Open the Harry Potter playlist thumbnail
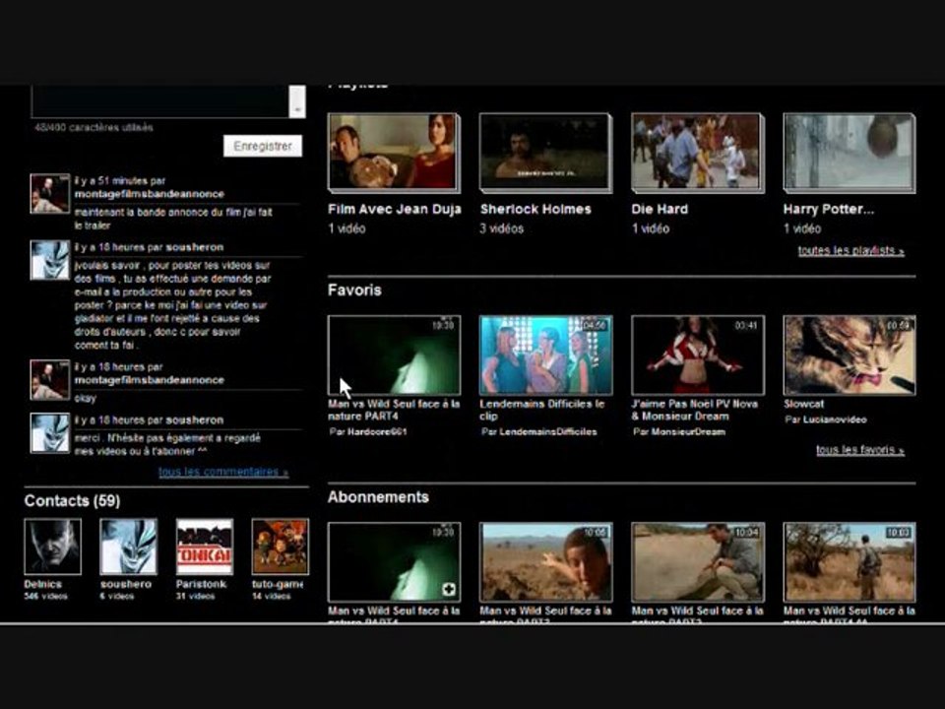Viewport: 945px width, 709px height. (x=850, y=153)
